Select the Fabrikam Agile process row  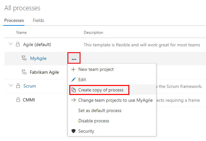click(44, 72)
